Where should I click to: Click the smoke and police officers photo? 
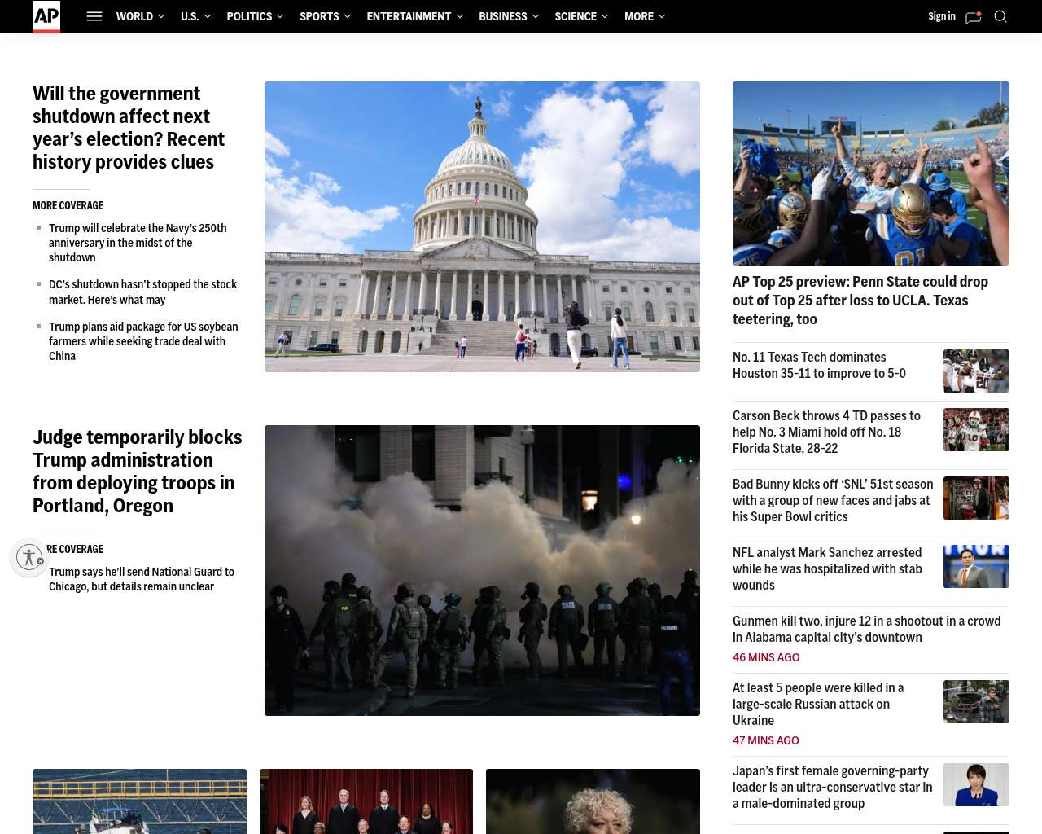tap(482, 570)
